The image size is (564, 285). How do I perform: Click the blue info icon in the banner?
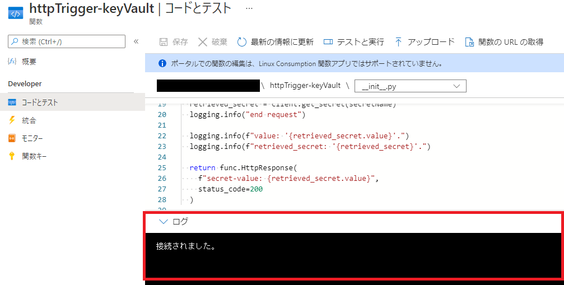coord(162,64)
